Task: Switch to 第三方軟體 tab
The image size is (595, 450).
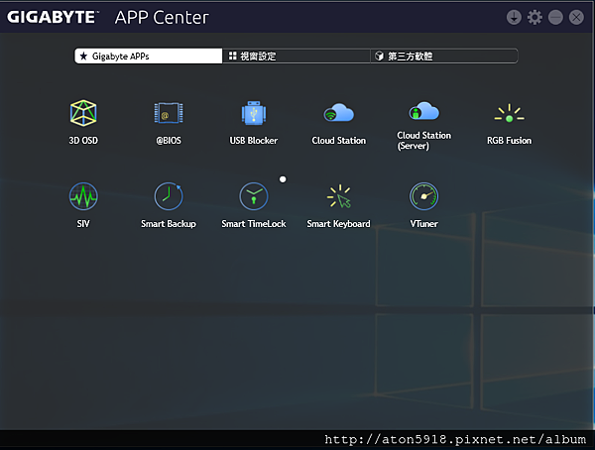Action: pyautogui.click(x=444, y=56)
